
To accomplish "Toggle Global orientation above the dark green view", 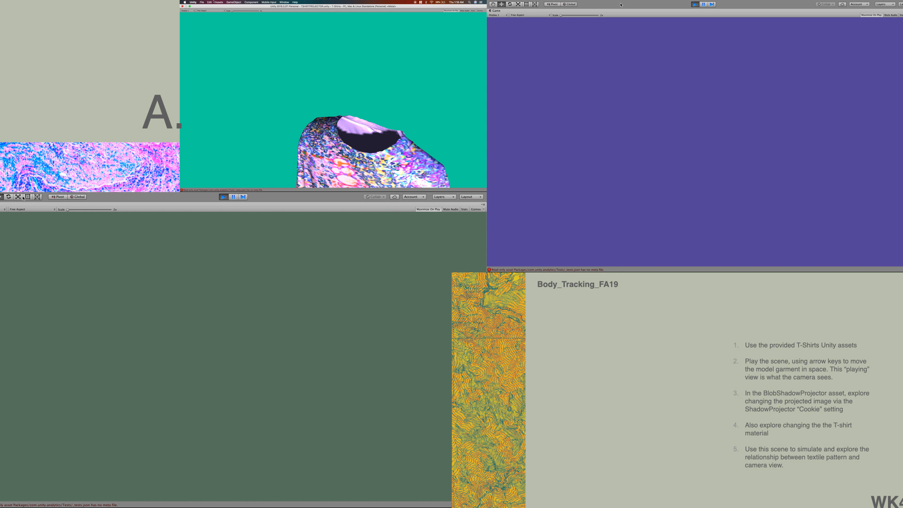I will pos(78,197).
